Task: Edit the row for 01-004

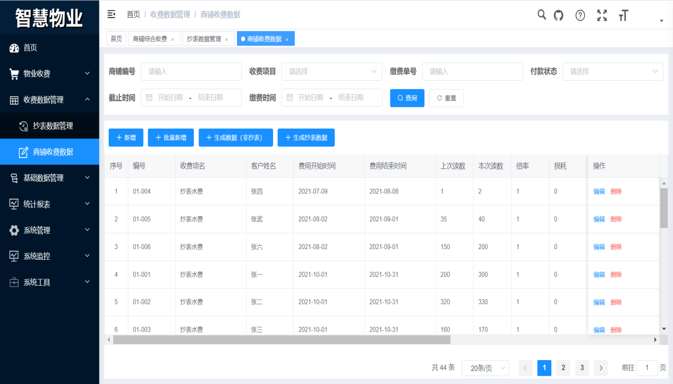Action: (x=599, y=192)
